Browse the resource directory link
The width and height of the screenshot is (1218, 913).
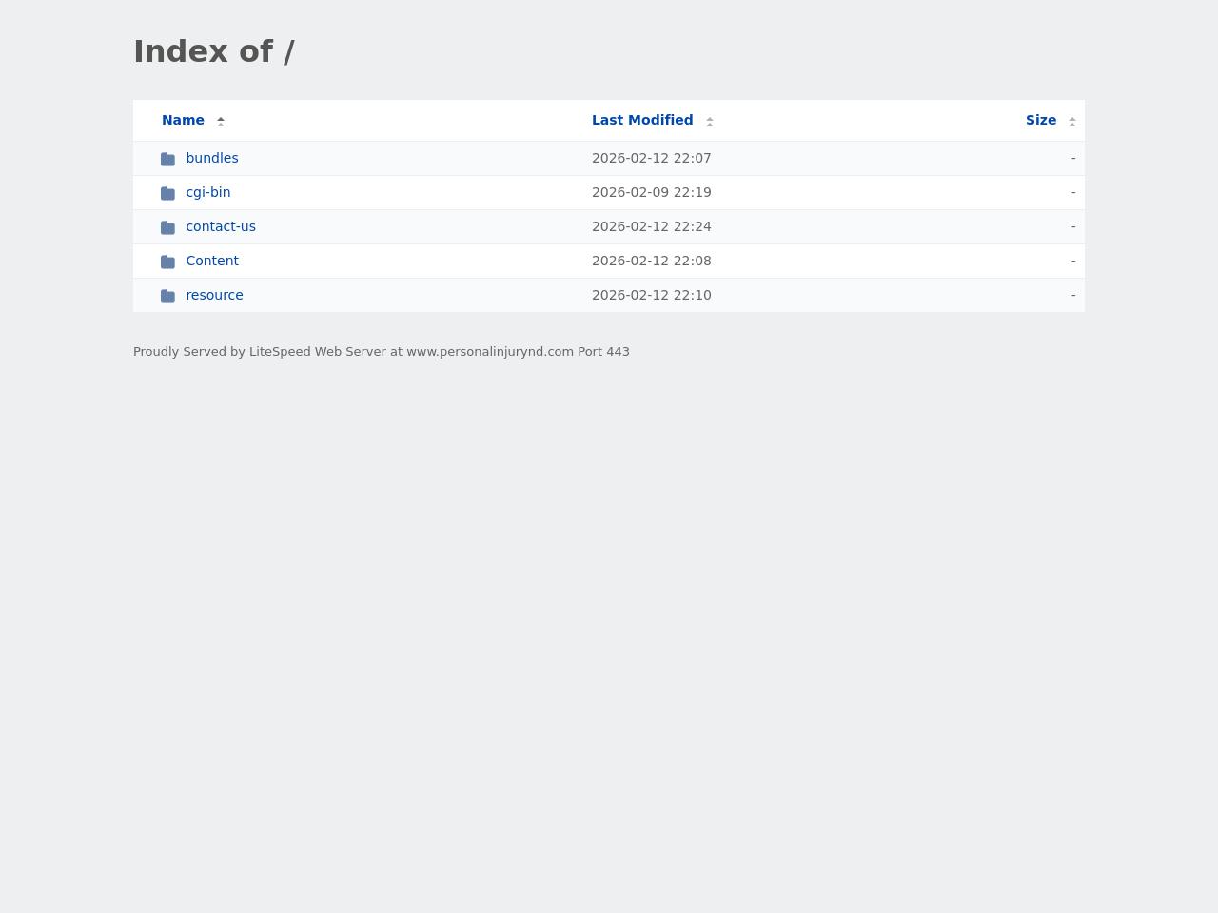(x=214, y=295)
